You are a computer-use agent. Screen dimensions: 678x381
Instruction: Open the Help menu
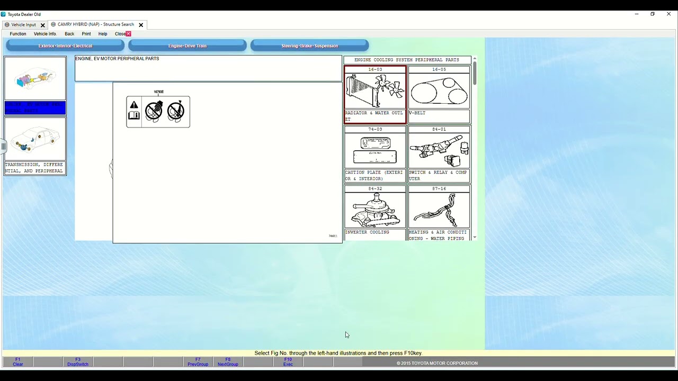click(103, 34)
